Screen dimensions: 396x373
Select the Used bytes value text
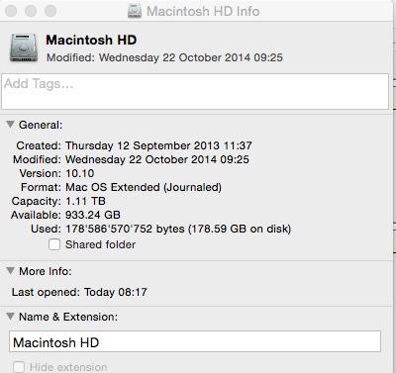(x=178, y=229)
